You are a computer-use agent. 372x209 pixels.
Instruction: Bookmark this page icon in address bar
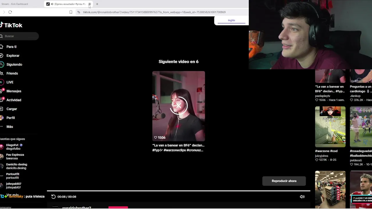pyautogui.click(x=71, y=12)
